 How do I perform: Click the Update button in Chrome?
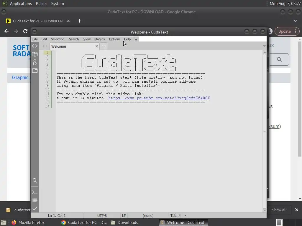(284, 31)
